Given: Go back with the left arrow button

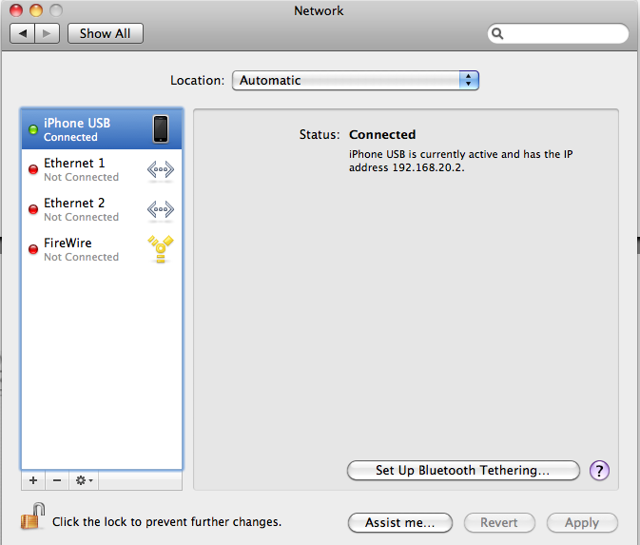Looking at the screenshot, I should click(23, 33).
